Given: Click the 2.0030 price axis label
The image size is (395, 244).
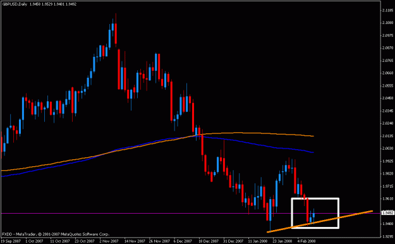Looking at the screenshot, I should point(388,148).
